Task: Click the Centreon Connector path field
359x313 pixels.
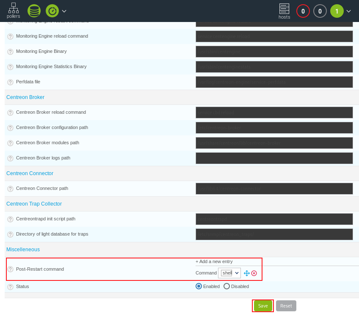Action: click(274, 189)
